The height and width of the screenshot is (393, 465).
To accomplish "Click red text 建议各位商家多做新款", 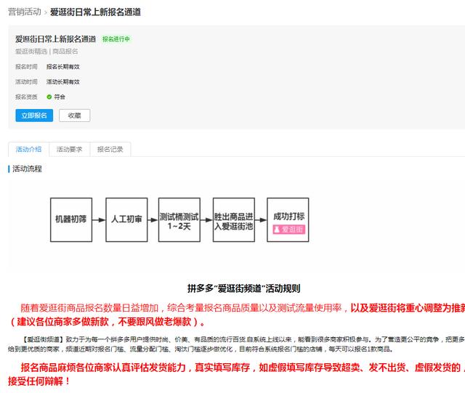I will point(63,322).
